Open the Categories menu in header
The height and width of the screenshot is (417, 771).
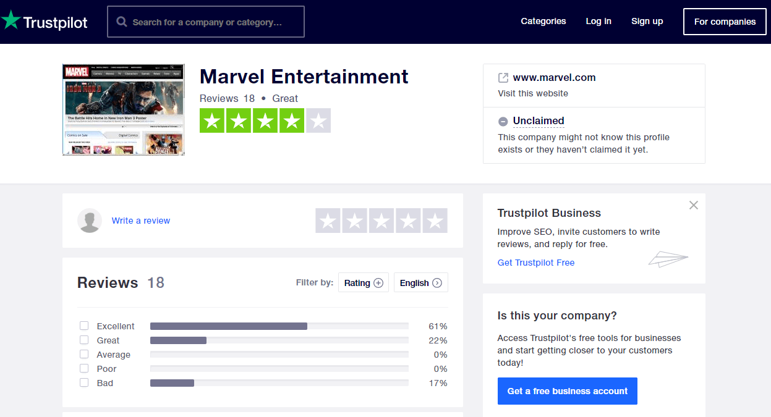[543, 21]
